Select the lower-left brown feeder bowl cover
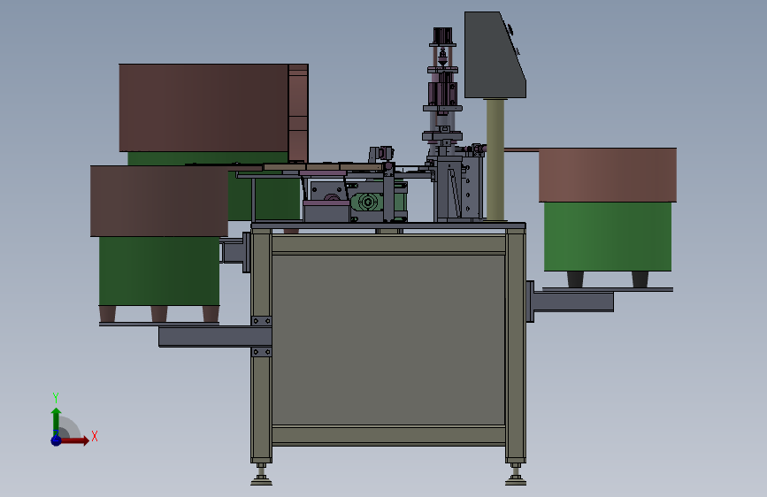This screenshot has width=767, height=497. (x=159, y=201)
